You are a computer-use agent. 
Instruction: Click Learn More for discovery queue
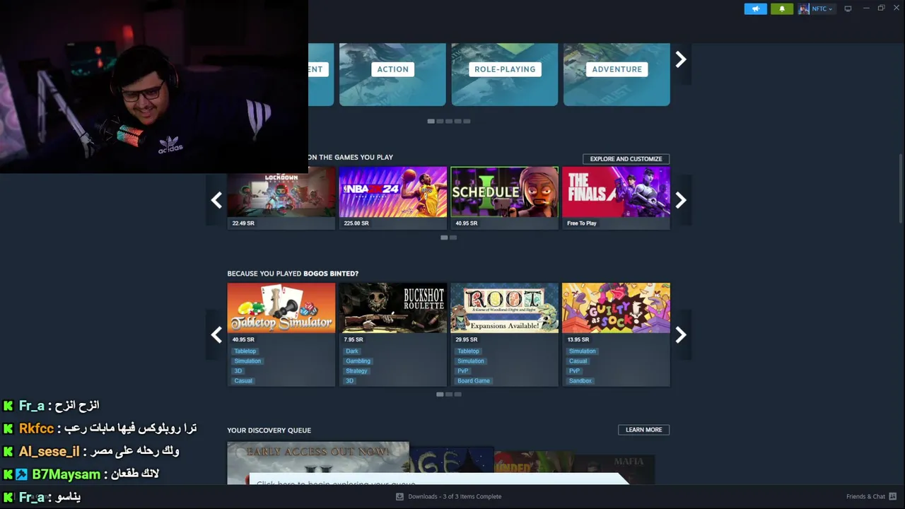(643, 430)
